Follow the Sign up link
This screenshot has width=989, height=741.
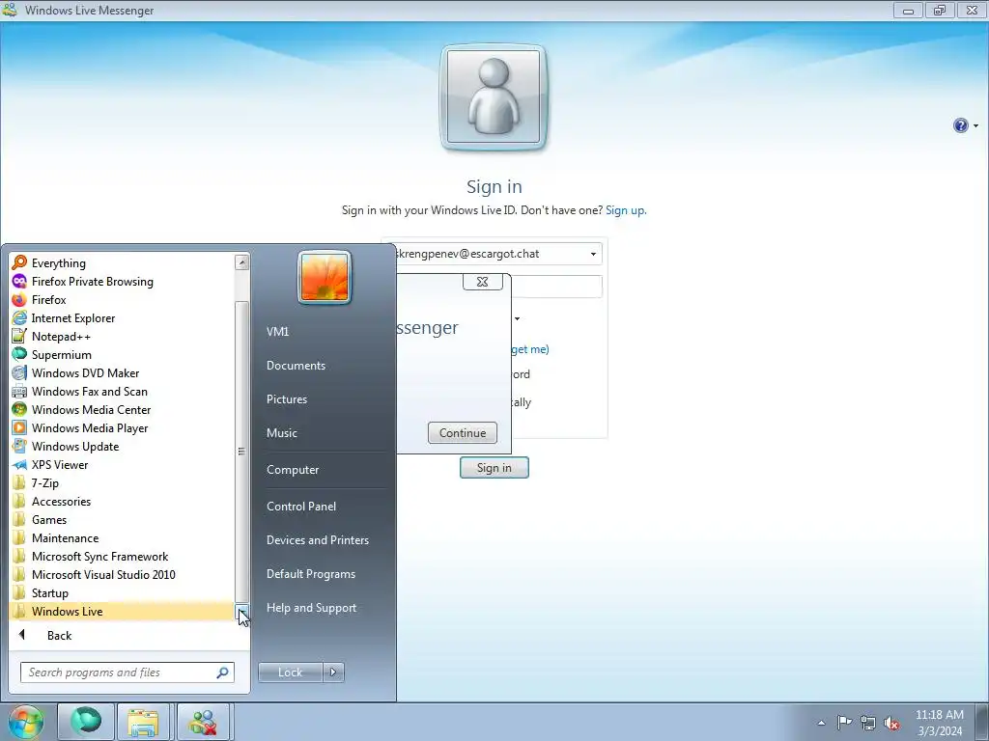tap(626, 210)
